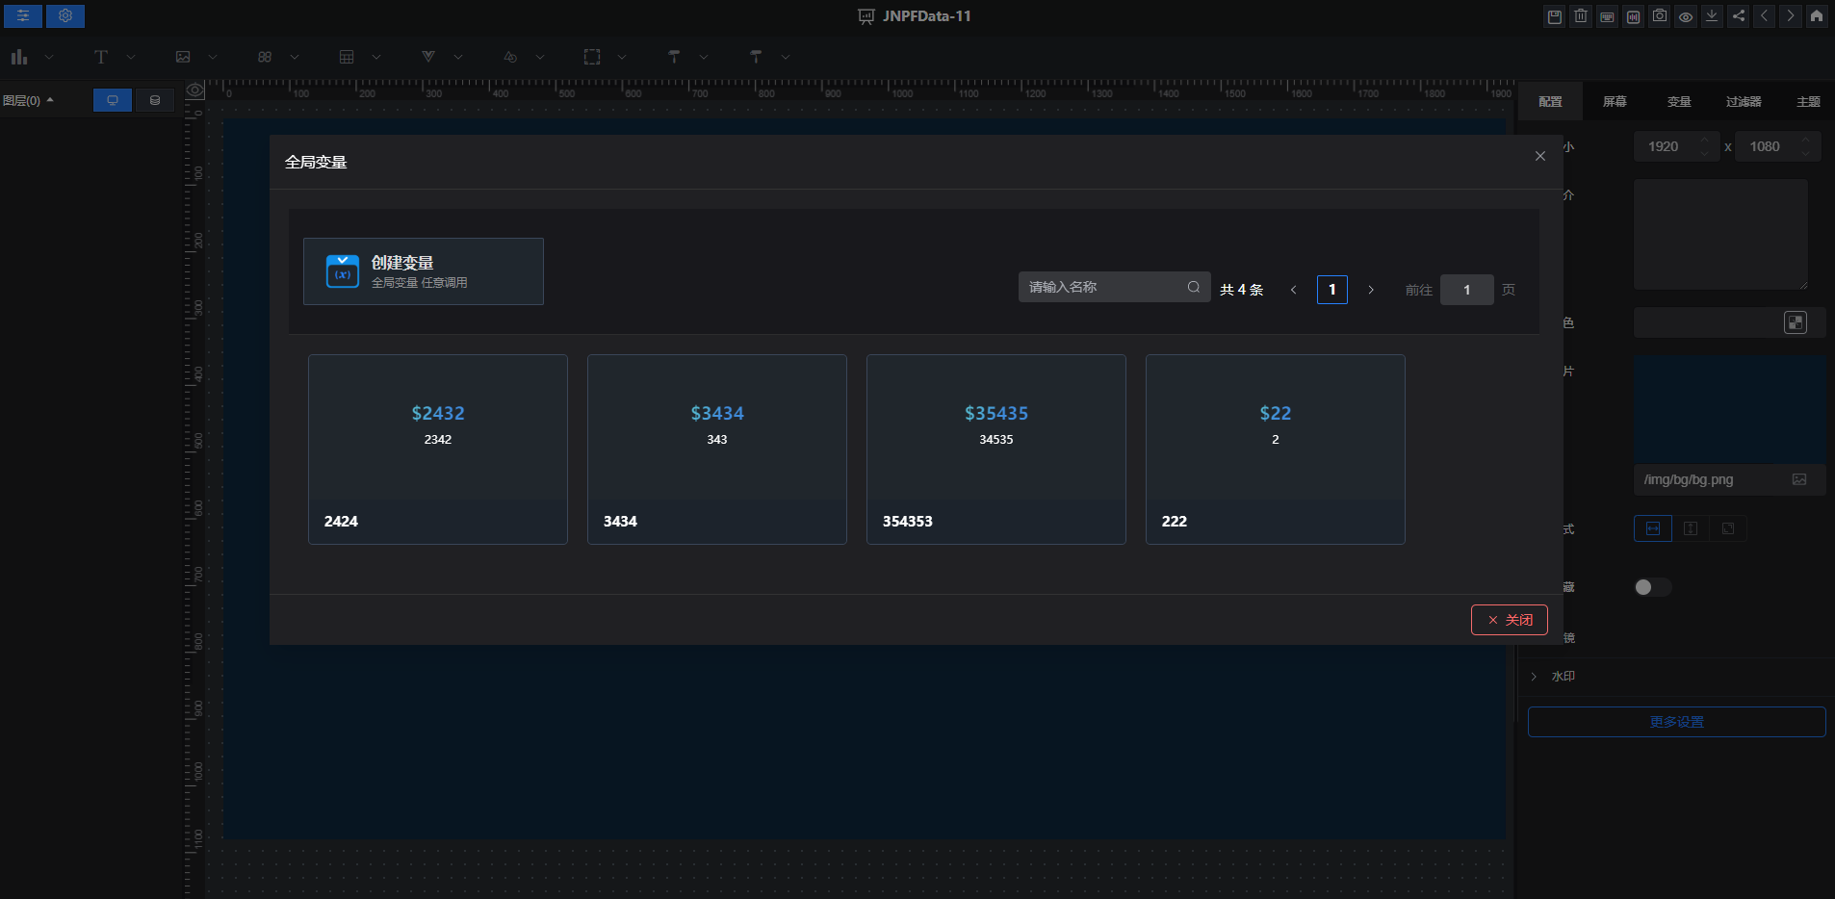Click the 更多设置 button
Screen dimensions: 1835x899
coord(1676,722)
